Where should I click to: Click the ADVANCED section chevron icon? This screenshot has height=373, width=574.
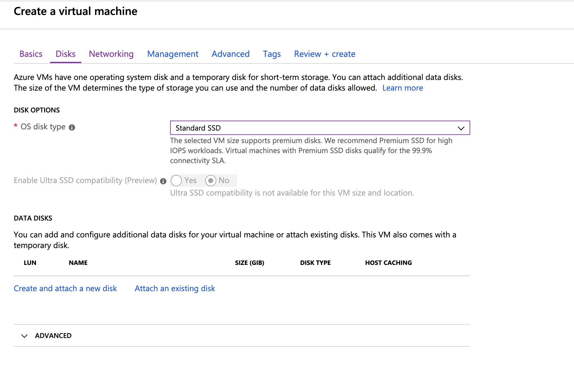pos(24,336)
